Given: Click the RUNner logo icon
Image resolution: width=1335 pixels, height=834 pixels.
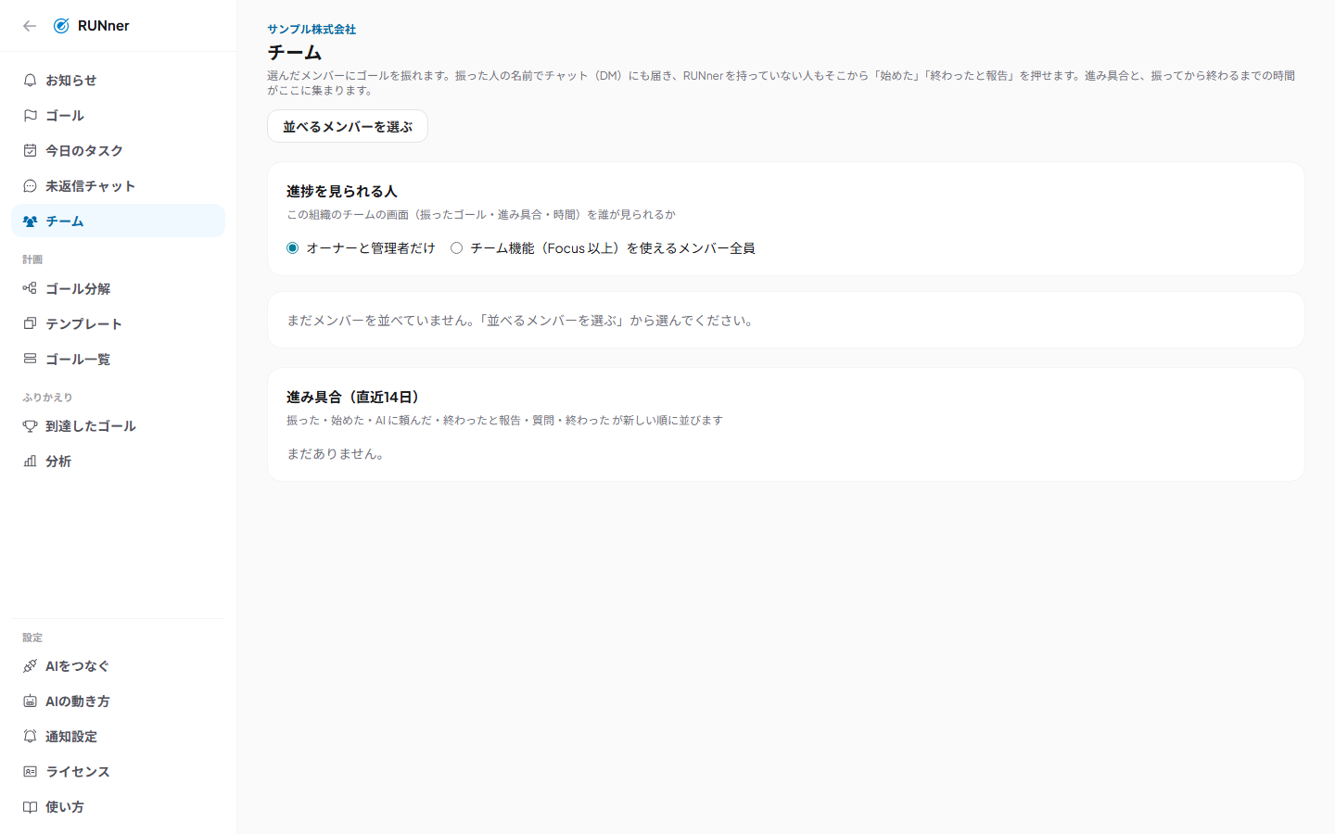Looking at the screenshot, I should click(x=61, y=26).
